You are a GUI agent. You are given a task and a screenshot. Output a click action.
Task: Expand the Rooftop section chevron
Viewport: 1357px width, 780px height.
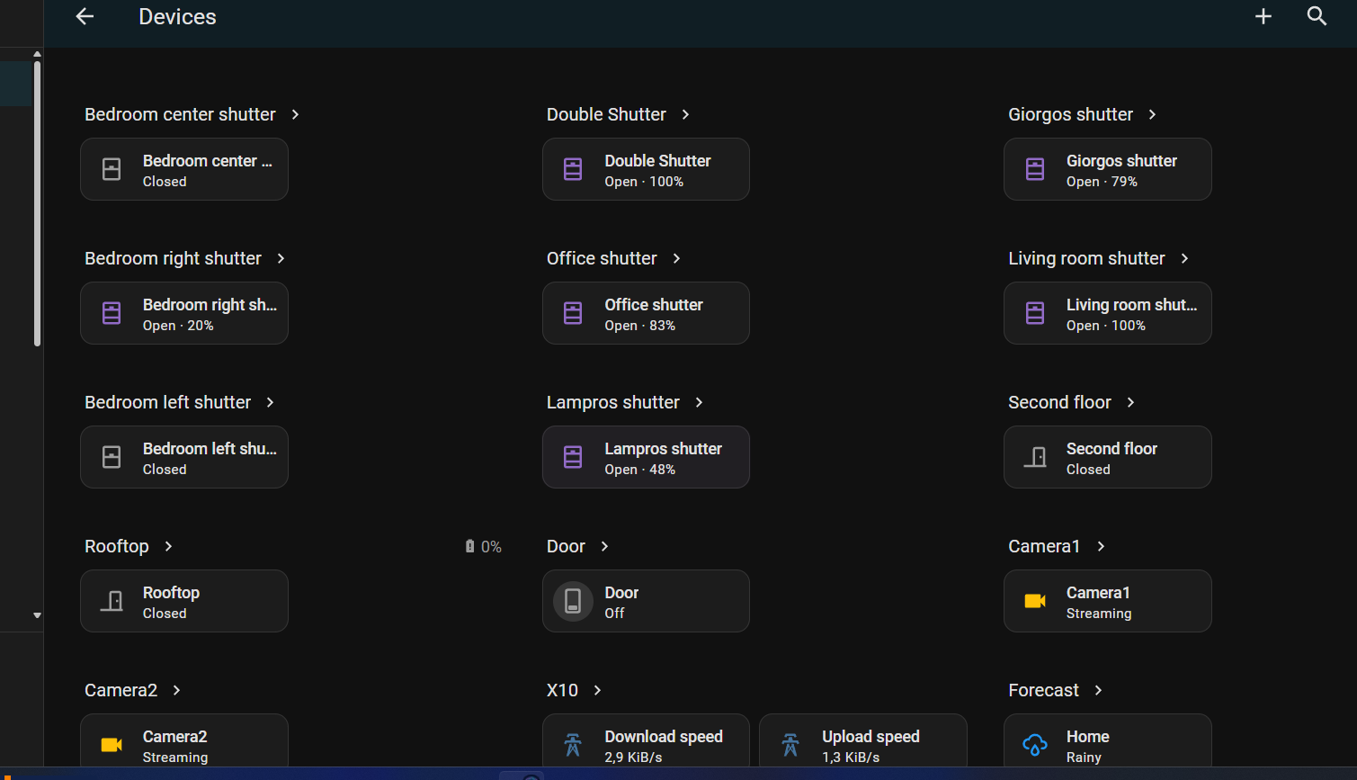coord(168,546)
